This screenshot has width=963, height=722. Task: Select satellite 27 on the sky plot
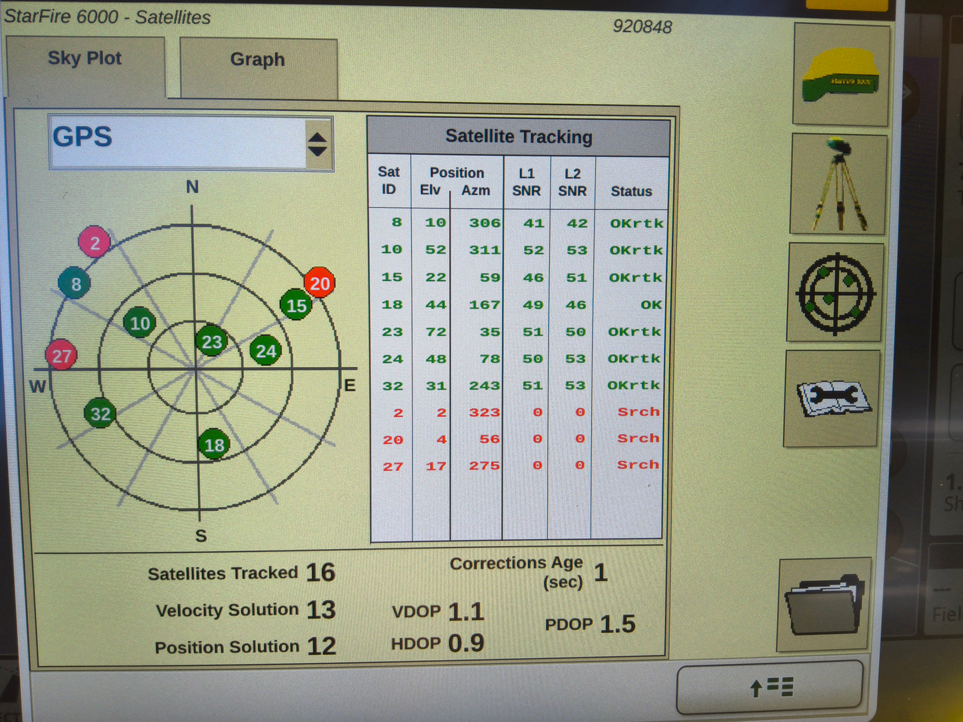pos(61,356)
